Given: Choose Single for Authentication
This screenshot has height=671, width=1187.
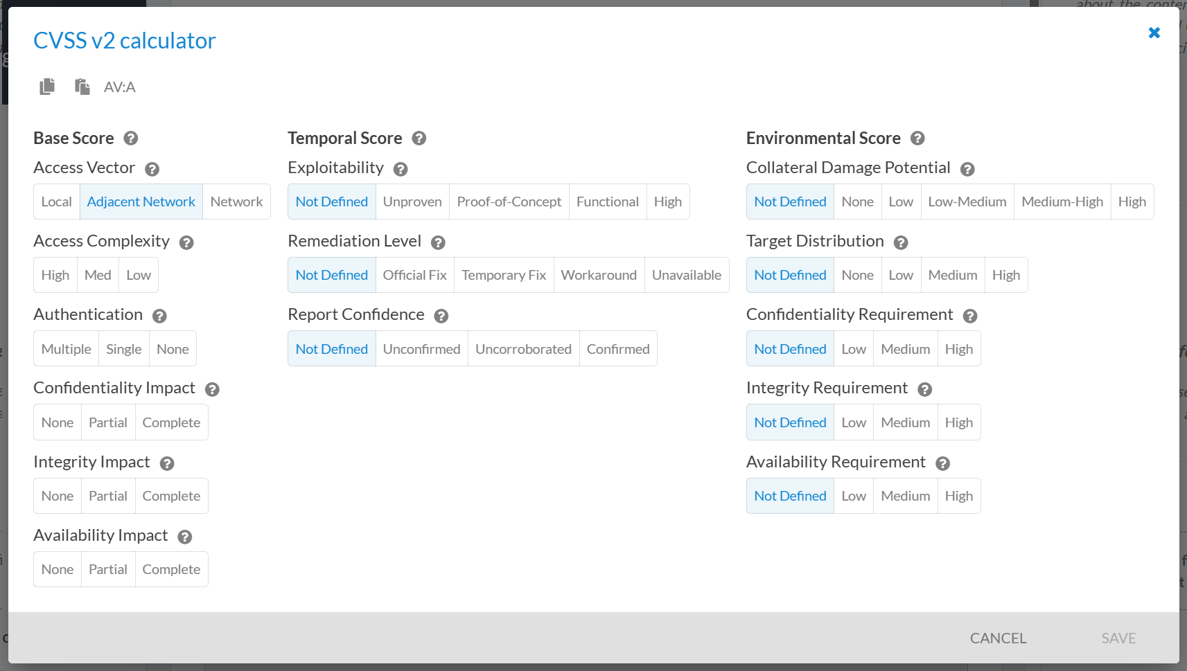Looking at the screenshot, I should click(123, 349).
